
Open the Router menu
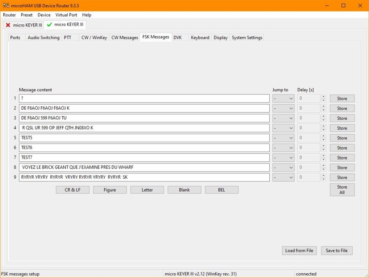tap(9, 15)
